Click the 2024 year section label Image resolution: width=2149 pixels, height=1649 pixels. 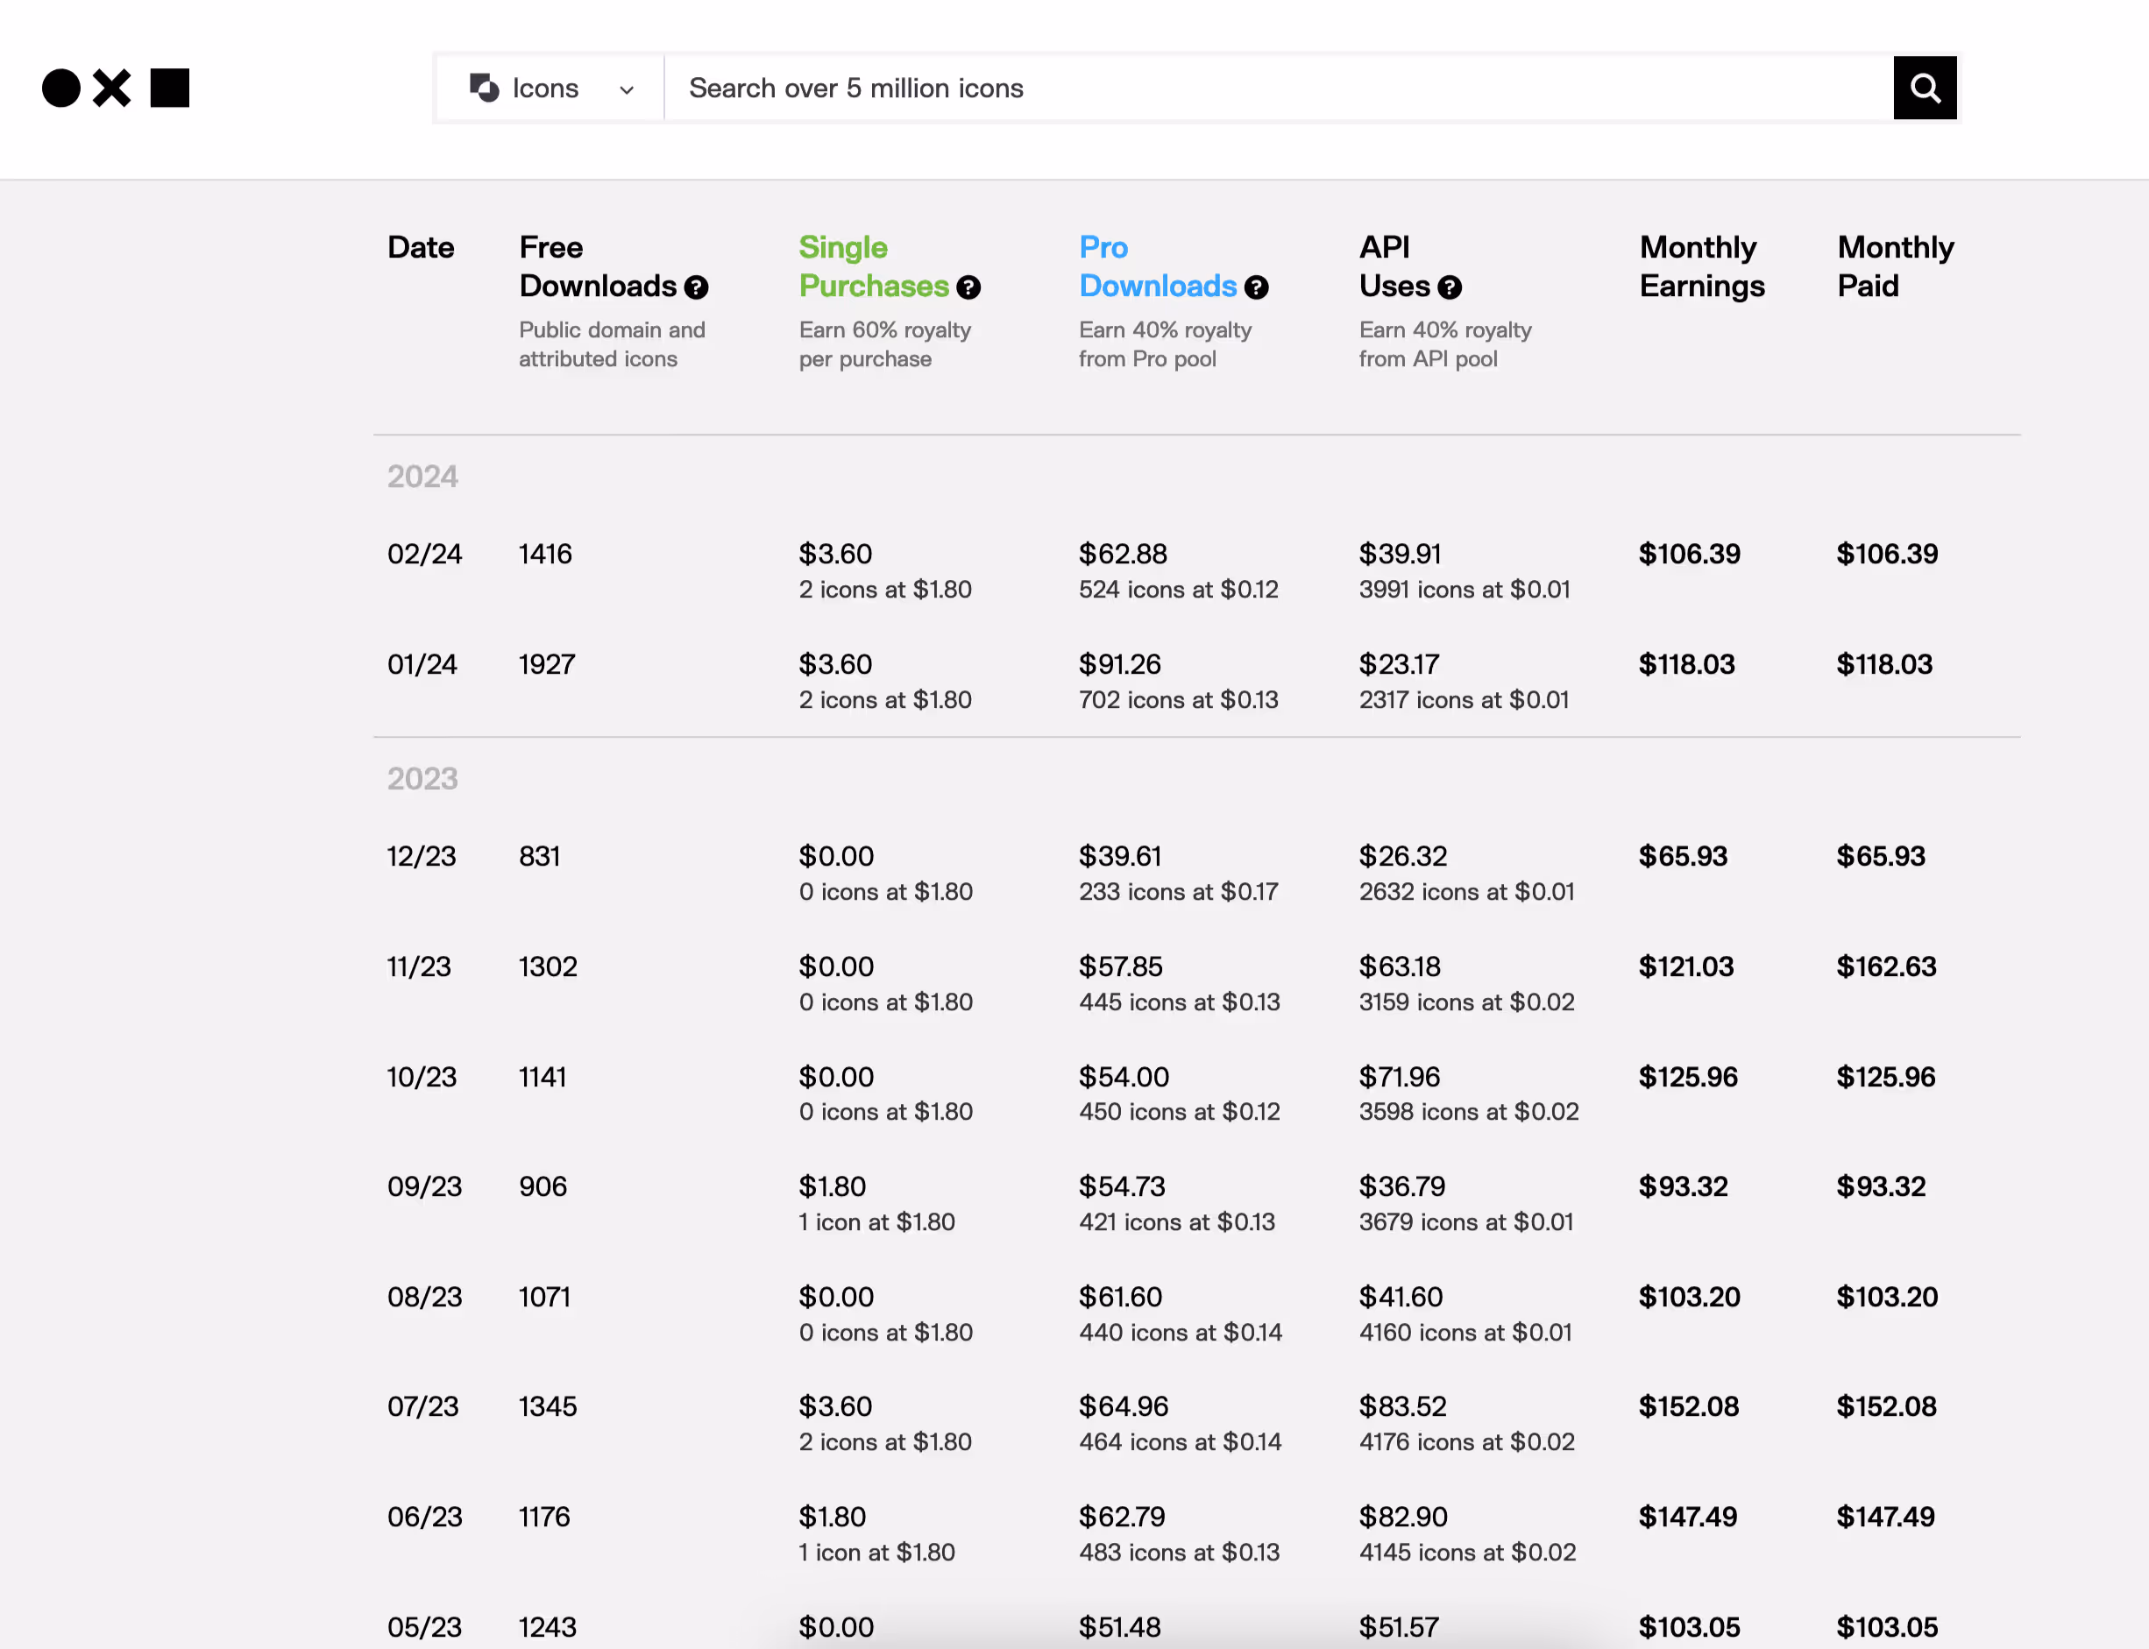click(422, 477)
